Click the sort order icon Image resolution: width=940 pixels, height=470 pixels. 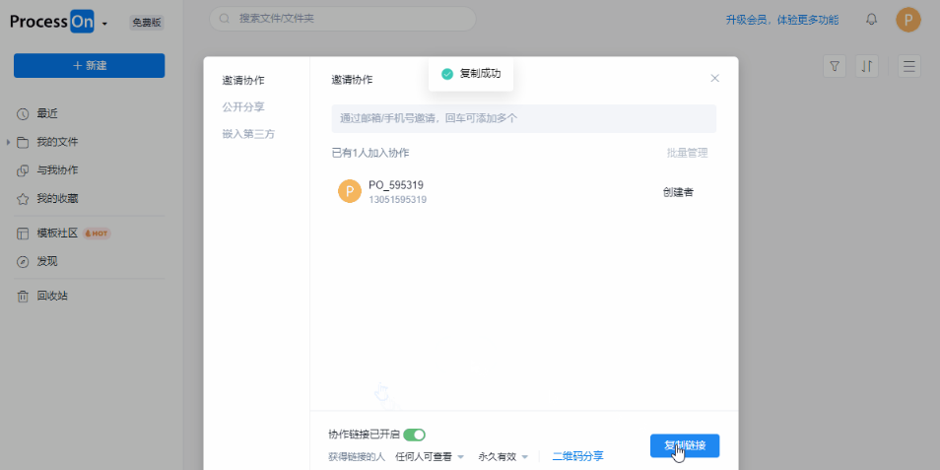867,66
